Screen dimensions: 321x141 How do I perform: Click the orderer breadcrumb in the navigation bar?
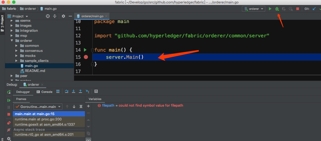pos(28,9)
